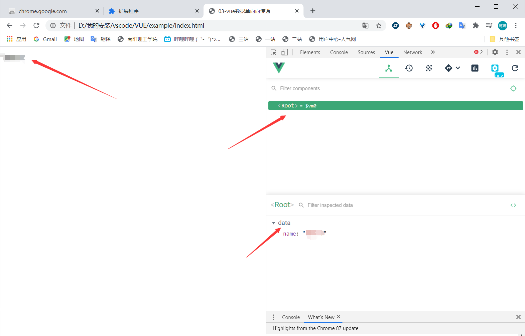Close the What's New drawer tab
This screenshot has width=525, height=336.
(339, 317)
